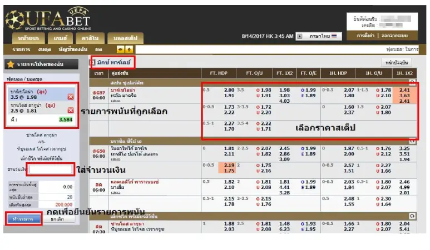
Task: Click the แอตเลติโก้ พาราเนนเซ่ team name
Action: 135,182
